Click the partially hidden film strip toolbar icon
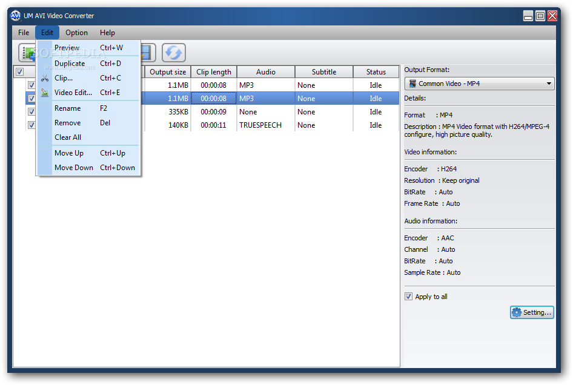The image size is (573, 385). click(148, 53)
